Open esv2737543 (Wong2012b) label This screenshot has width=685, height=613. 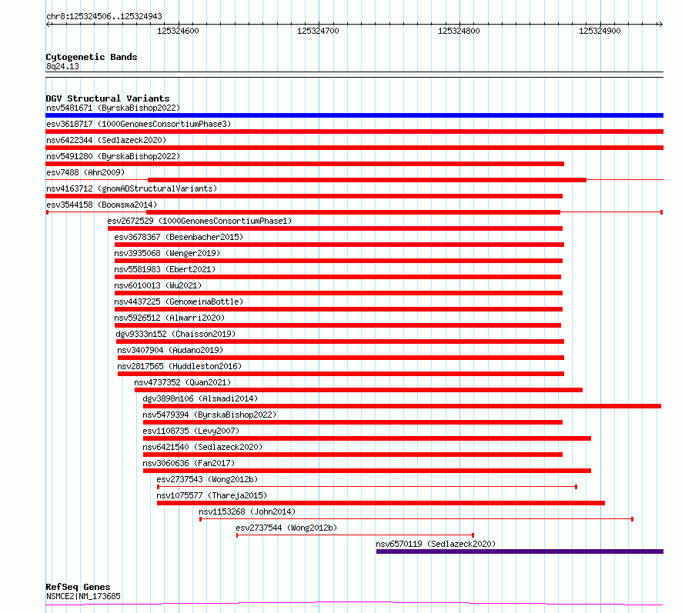[208, 479]
